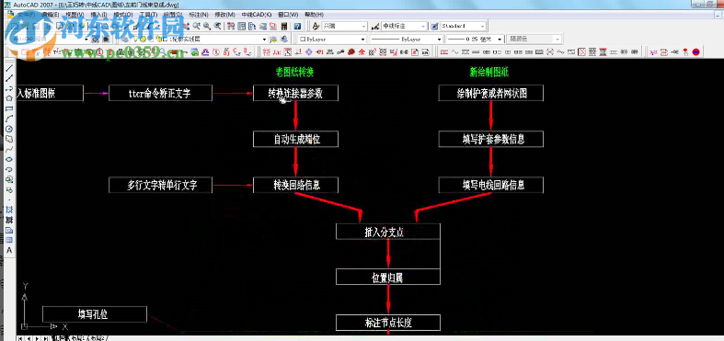The width and height of the screenshot is (724, 341).
Task: Select the Arc tool
Action: (x=9, y=119)
